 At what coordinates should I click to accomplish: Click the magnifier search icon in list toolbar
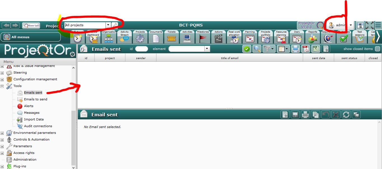click(257, 49)
